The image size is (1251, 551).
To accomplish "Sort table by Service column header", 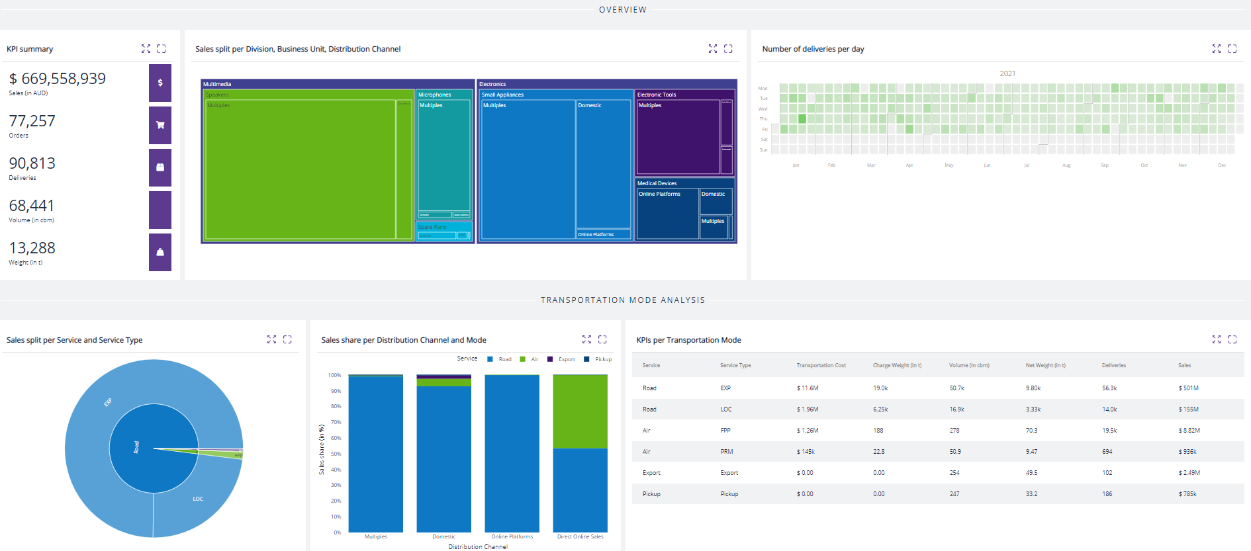I will coord(651,365).
